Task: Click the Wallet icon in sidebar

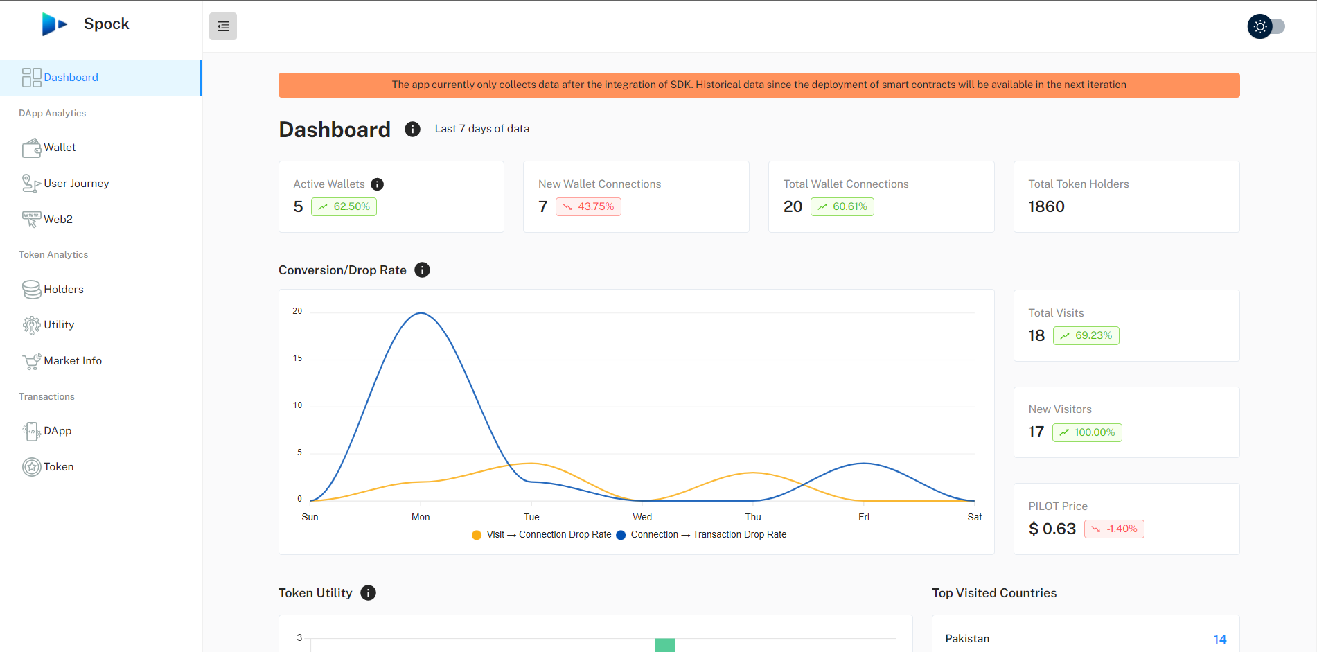Action: pyautogui.click(x=31, y=148)
